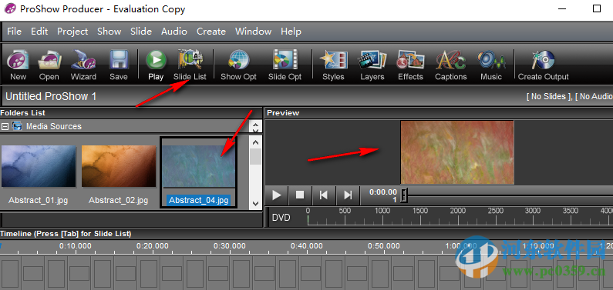Open Slide Opt settings
This screenshot has width=613, height=290.
click(x=285, y=65)
